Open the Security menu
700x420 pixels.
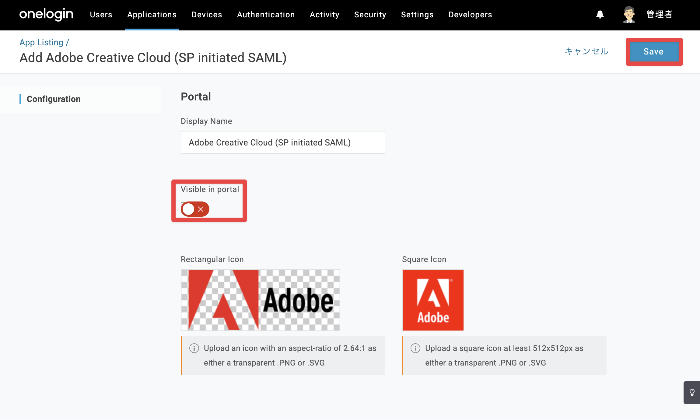coord(370,15)
